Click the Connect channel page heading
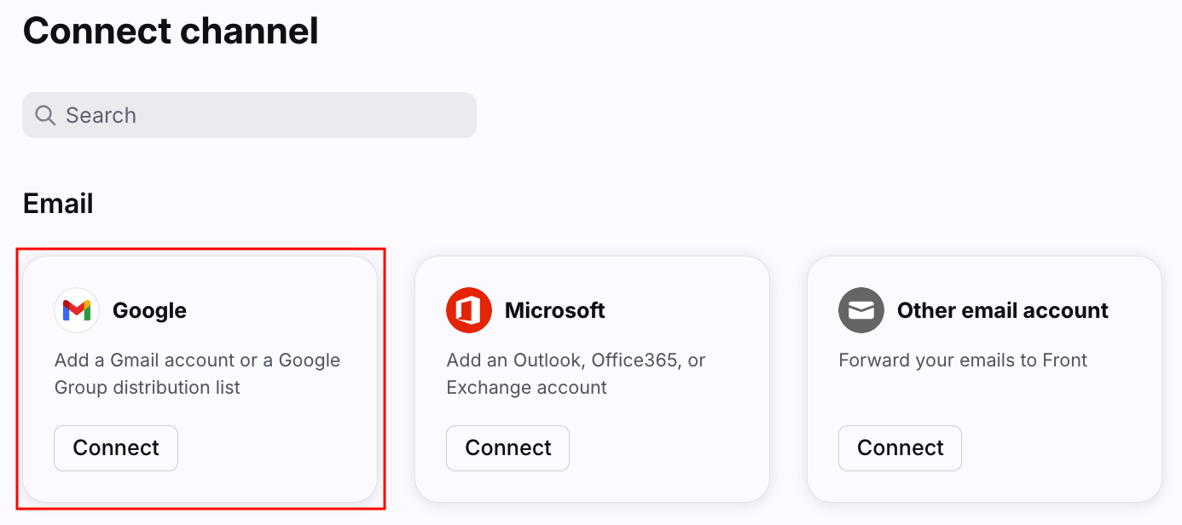This screenshot has height=525, width=1182. click(x=171, y=31)
